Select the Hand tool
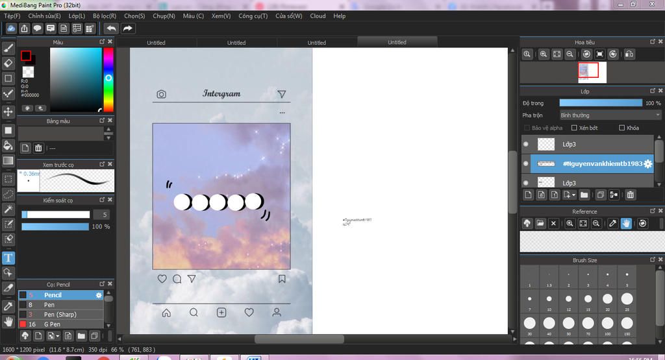Image resolution: width=665 pixels, height=360 pixels. [8, 322]
